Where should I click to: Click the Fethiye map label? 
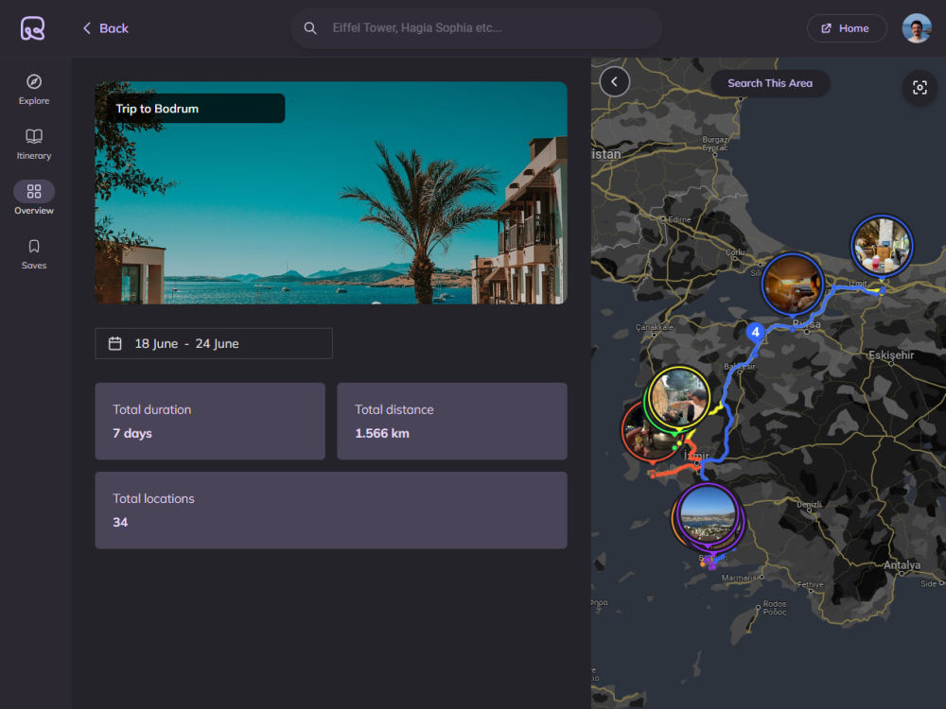click(811, 585)
